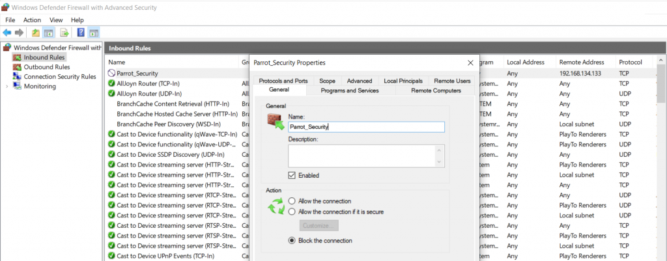
Task: Click green check icon of AllJoyn Router (UDP-In)
Action: (x=112, y=94)
